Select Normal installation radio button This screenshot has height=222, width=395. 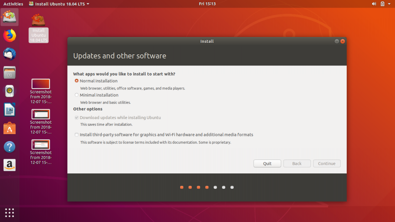tap(77, 81)
